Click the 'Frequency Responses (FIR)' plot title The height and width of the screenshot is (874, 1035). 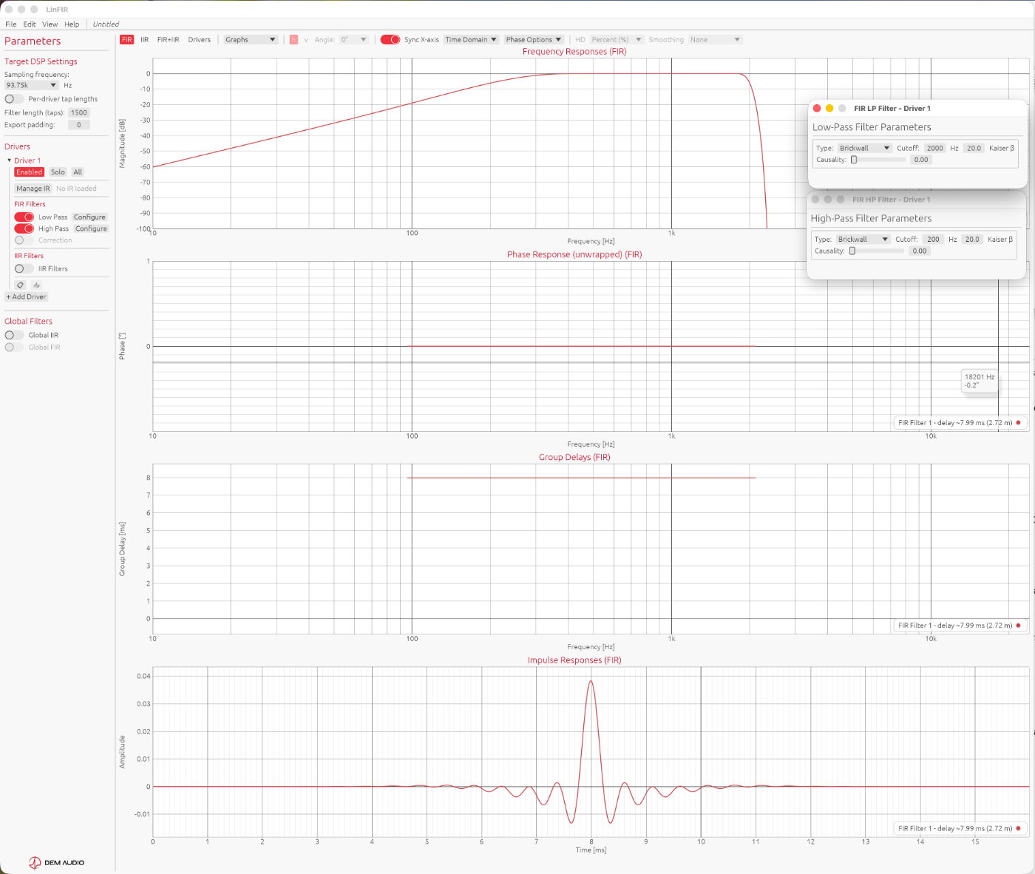tap(574, 51)
